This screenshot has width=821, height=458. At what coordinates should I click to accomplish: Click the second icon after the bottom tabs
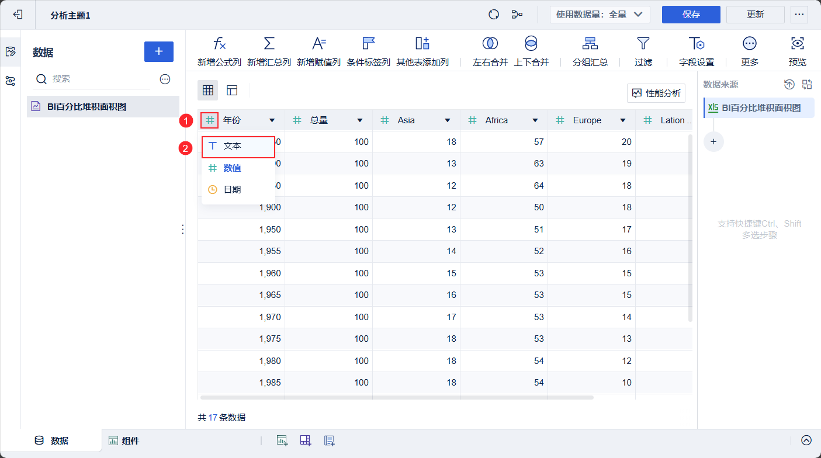click(306, 440)
